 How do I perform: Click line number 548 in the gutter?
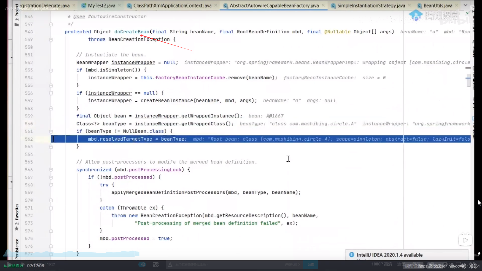click(x=29, y=32)
